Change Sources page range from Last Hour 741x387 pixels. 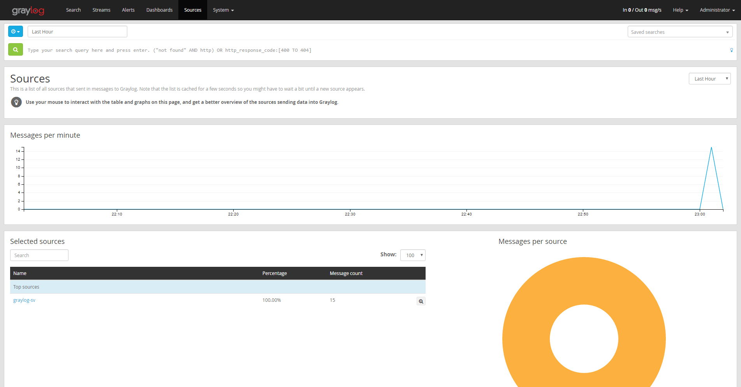click(709, 79)
